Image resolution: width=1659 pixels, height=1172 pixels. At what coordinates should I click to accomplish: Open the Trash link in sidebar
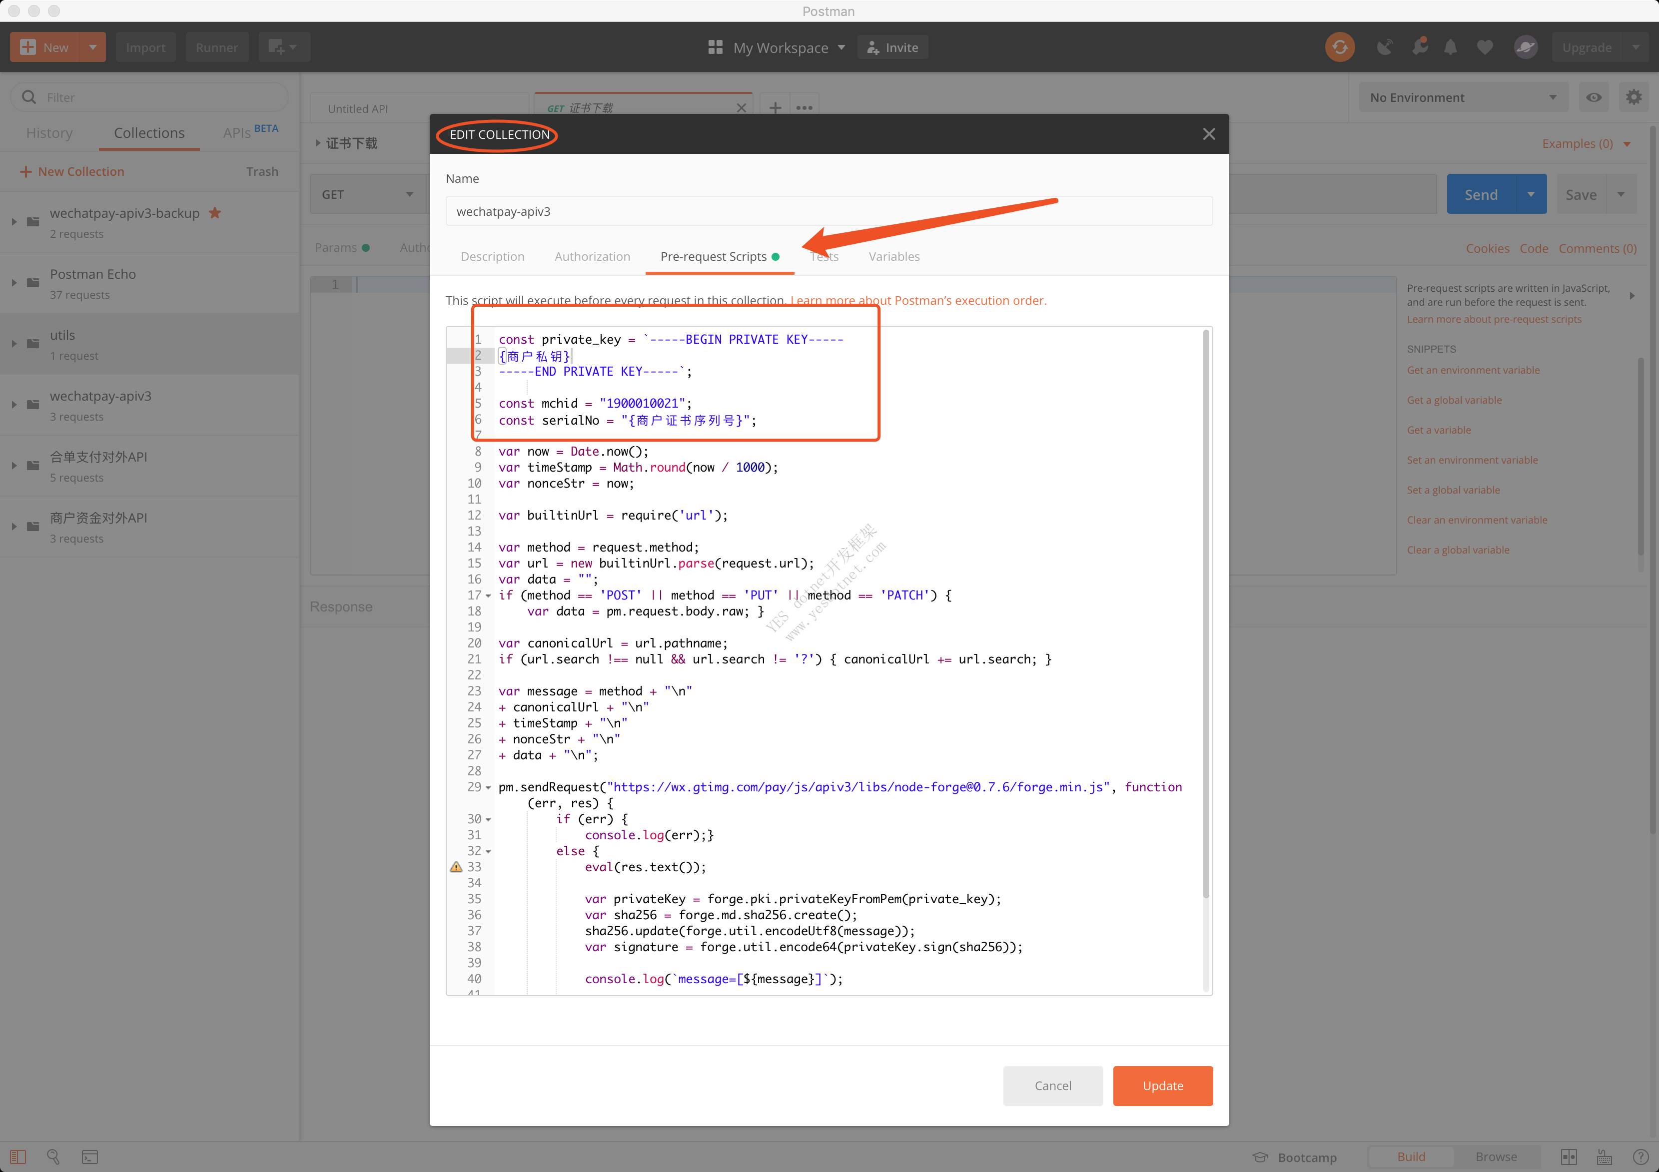pos(261,171)
